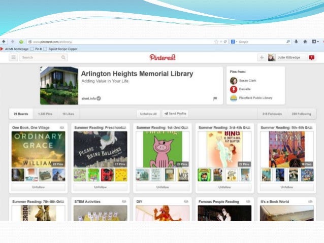324x243 pixels.
Task: Select the Likes tab
Action: coord(68,114)
